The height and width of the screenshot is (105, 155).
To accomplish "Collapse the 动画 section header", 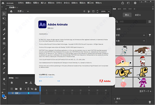I will [118, 29].
